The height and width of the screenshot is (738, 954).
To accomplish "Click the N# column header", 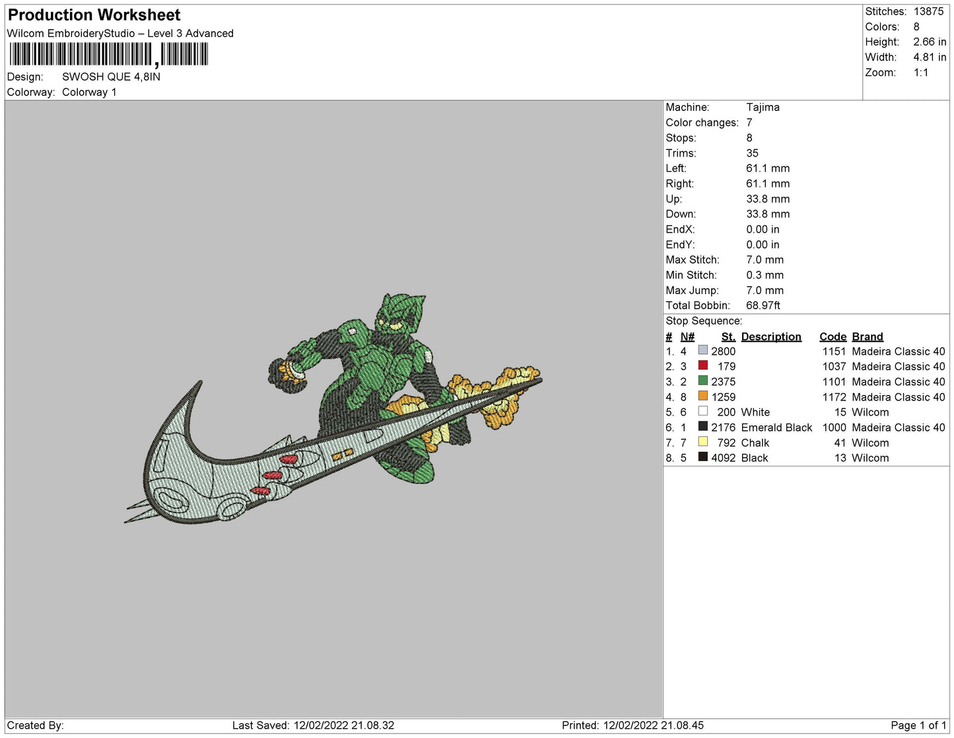I will point(687,336).
